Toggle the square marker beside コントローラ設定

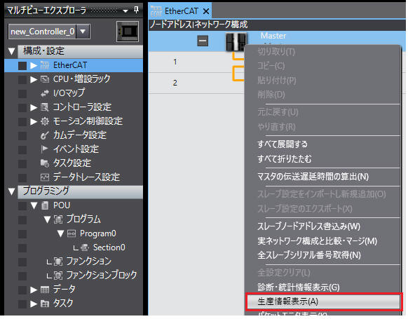22,107
